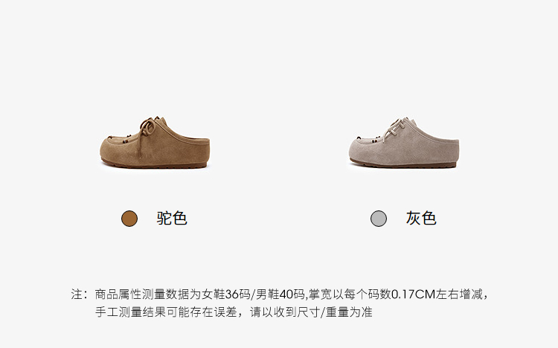
Task: Click the 驼色 color label
Action: [x=172, y=218]
